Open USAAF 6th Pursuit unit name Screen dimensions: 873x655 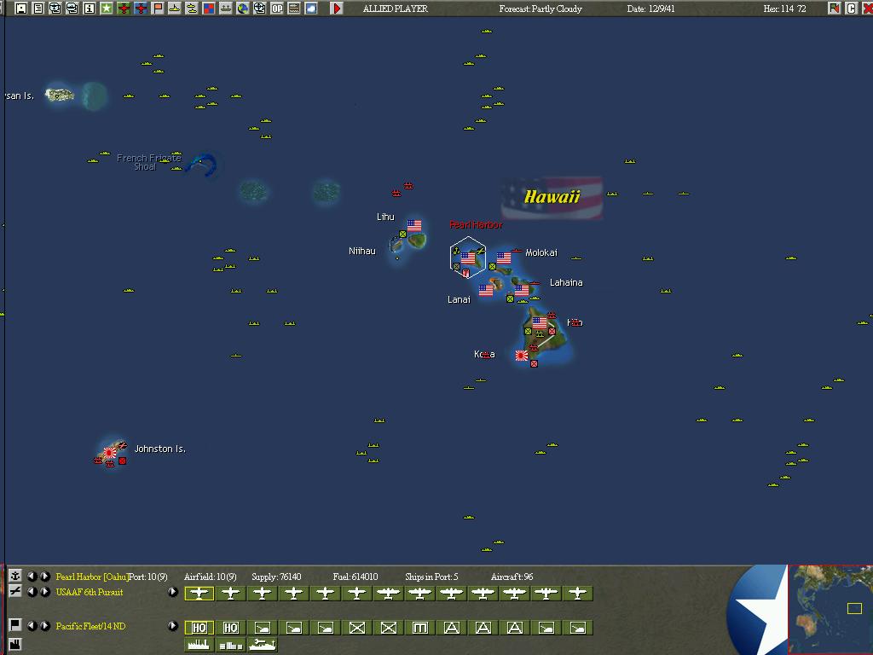[90, 592]
